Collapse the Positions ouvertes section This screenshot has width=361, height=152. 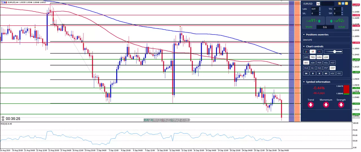coord(304,35)
